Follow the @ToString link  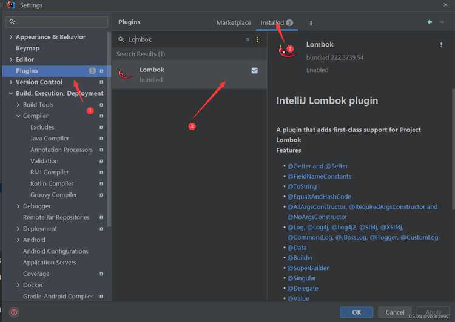pos(302,186)
